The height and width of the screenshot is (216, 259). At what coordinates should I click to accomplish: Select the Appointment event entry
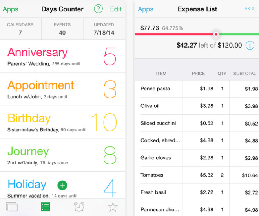(63, 89)
